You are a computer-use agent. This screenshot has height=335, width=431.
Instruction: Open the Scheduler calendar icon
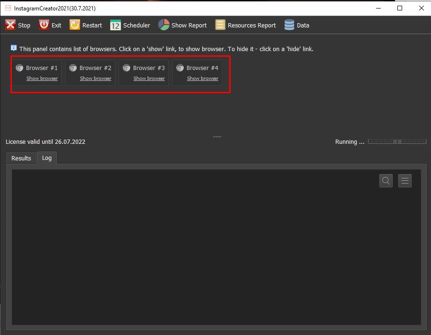pyautogui.click(x=116, y=25)
